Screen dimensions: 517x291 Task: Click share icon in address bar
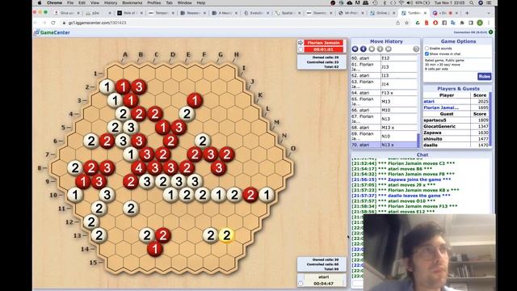398,23
